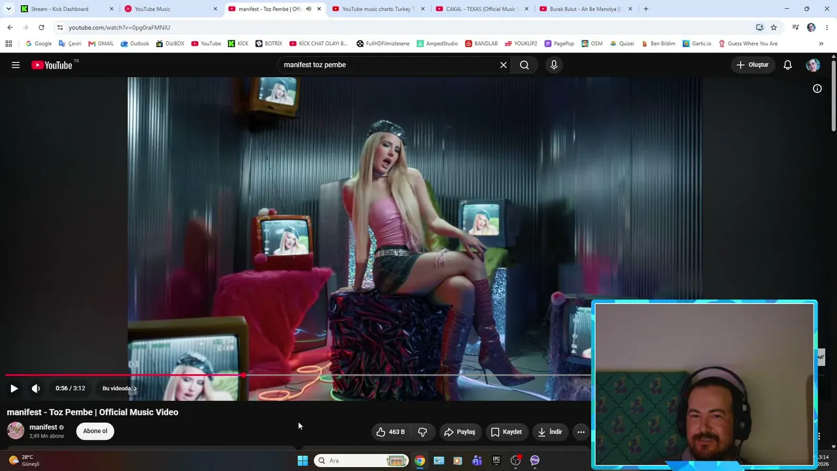Open the weather widget showing 28°C

click(24, 461)
